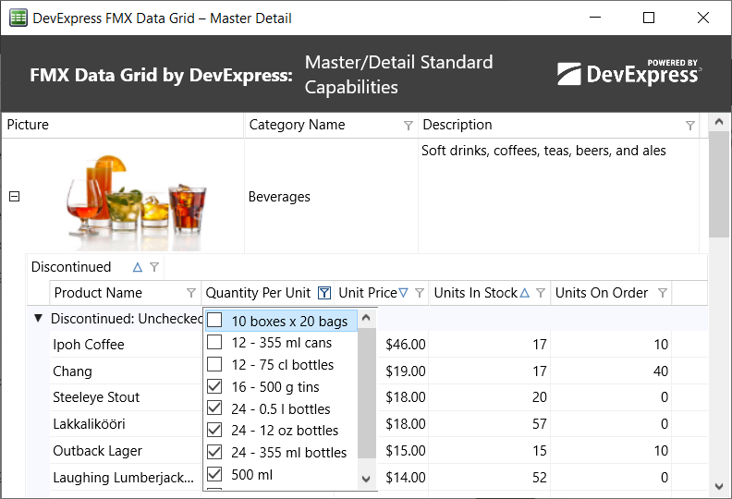Click the Discontinued group panel header
The height and width of the screenshot is (499, 732).
(95, 267)
